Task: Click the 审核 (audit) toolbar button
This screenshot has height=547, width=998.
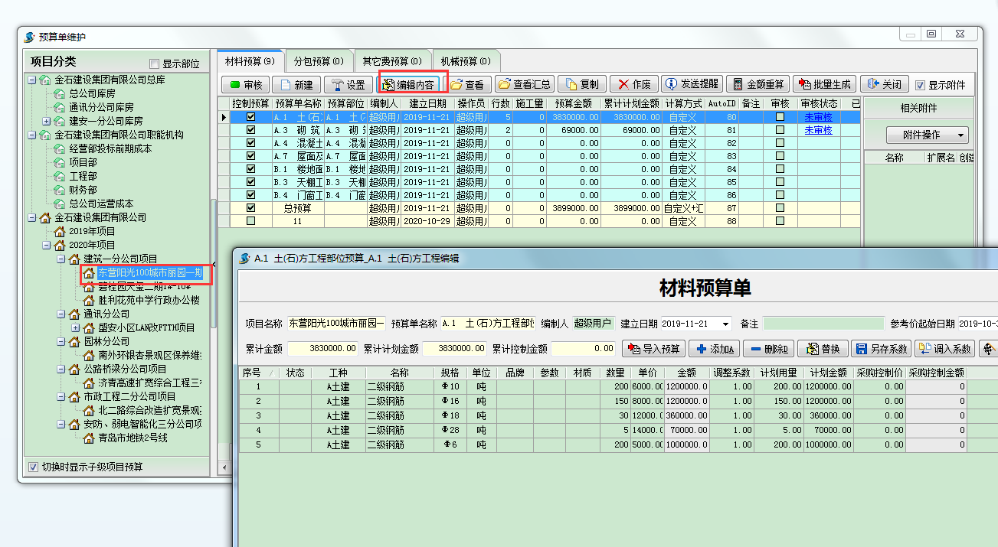Action: point(245,85)
